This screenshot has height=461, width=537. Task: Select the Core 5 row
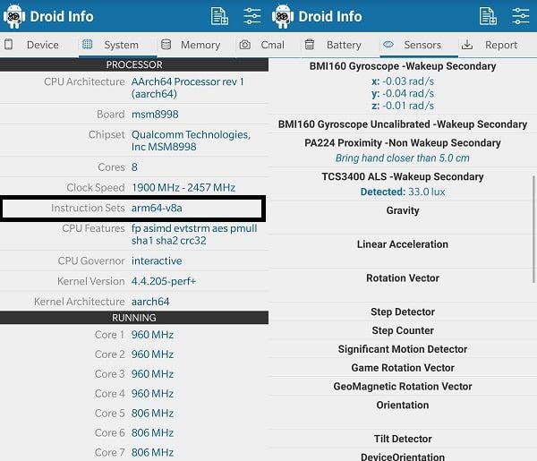click(x=134, y=413)
